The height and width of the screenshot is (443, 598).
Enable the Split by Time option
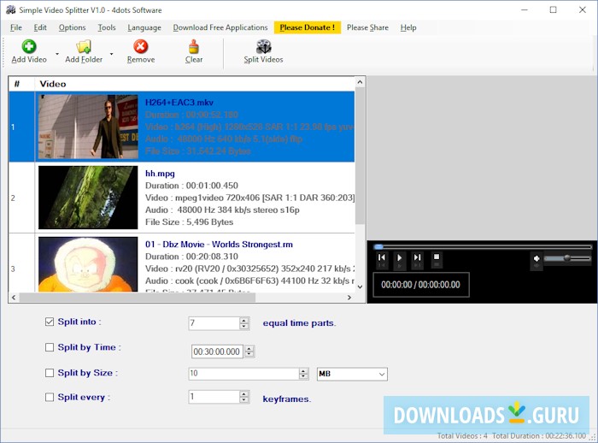49,348
